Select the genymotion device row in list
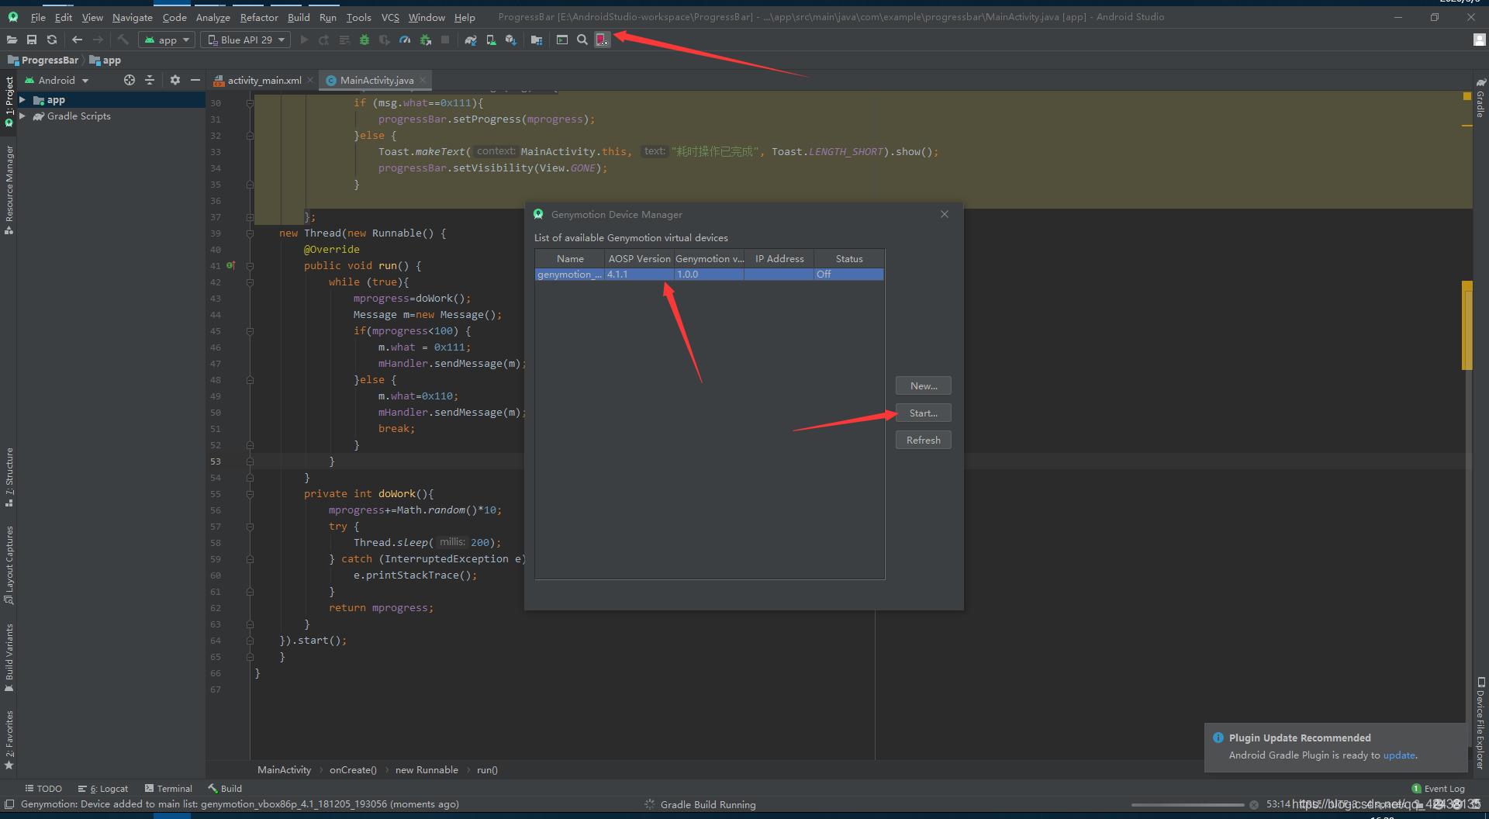Viewport: 1489px width, 819px height. click(x=709, y=275)
